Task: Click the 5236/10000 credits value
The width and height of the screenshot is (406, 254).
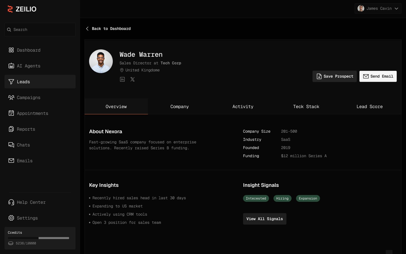Action: (26, 243)
